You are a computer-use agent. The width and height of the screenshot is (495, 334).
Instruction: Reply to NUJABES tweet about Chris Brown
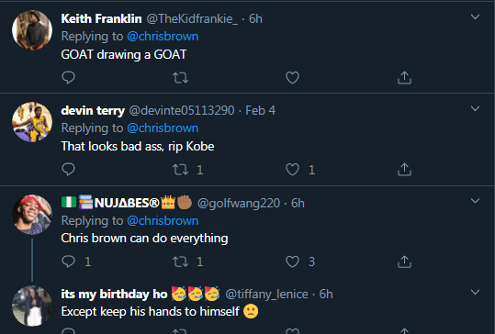pos(68,262)
